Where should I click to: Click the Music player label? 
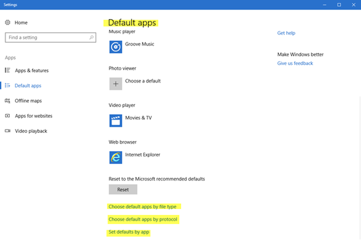tap(122, 31)
